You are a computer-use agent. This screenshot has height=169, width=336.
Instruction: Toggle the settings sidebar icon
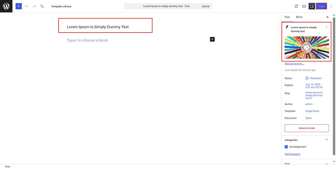312,6
